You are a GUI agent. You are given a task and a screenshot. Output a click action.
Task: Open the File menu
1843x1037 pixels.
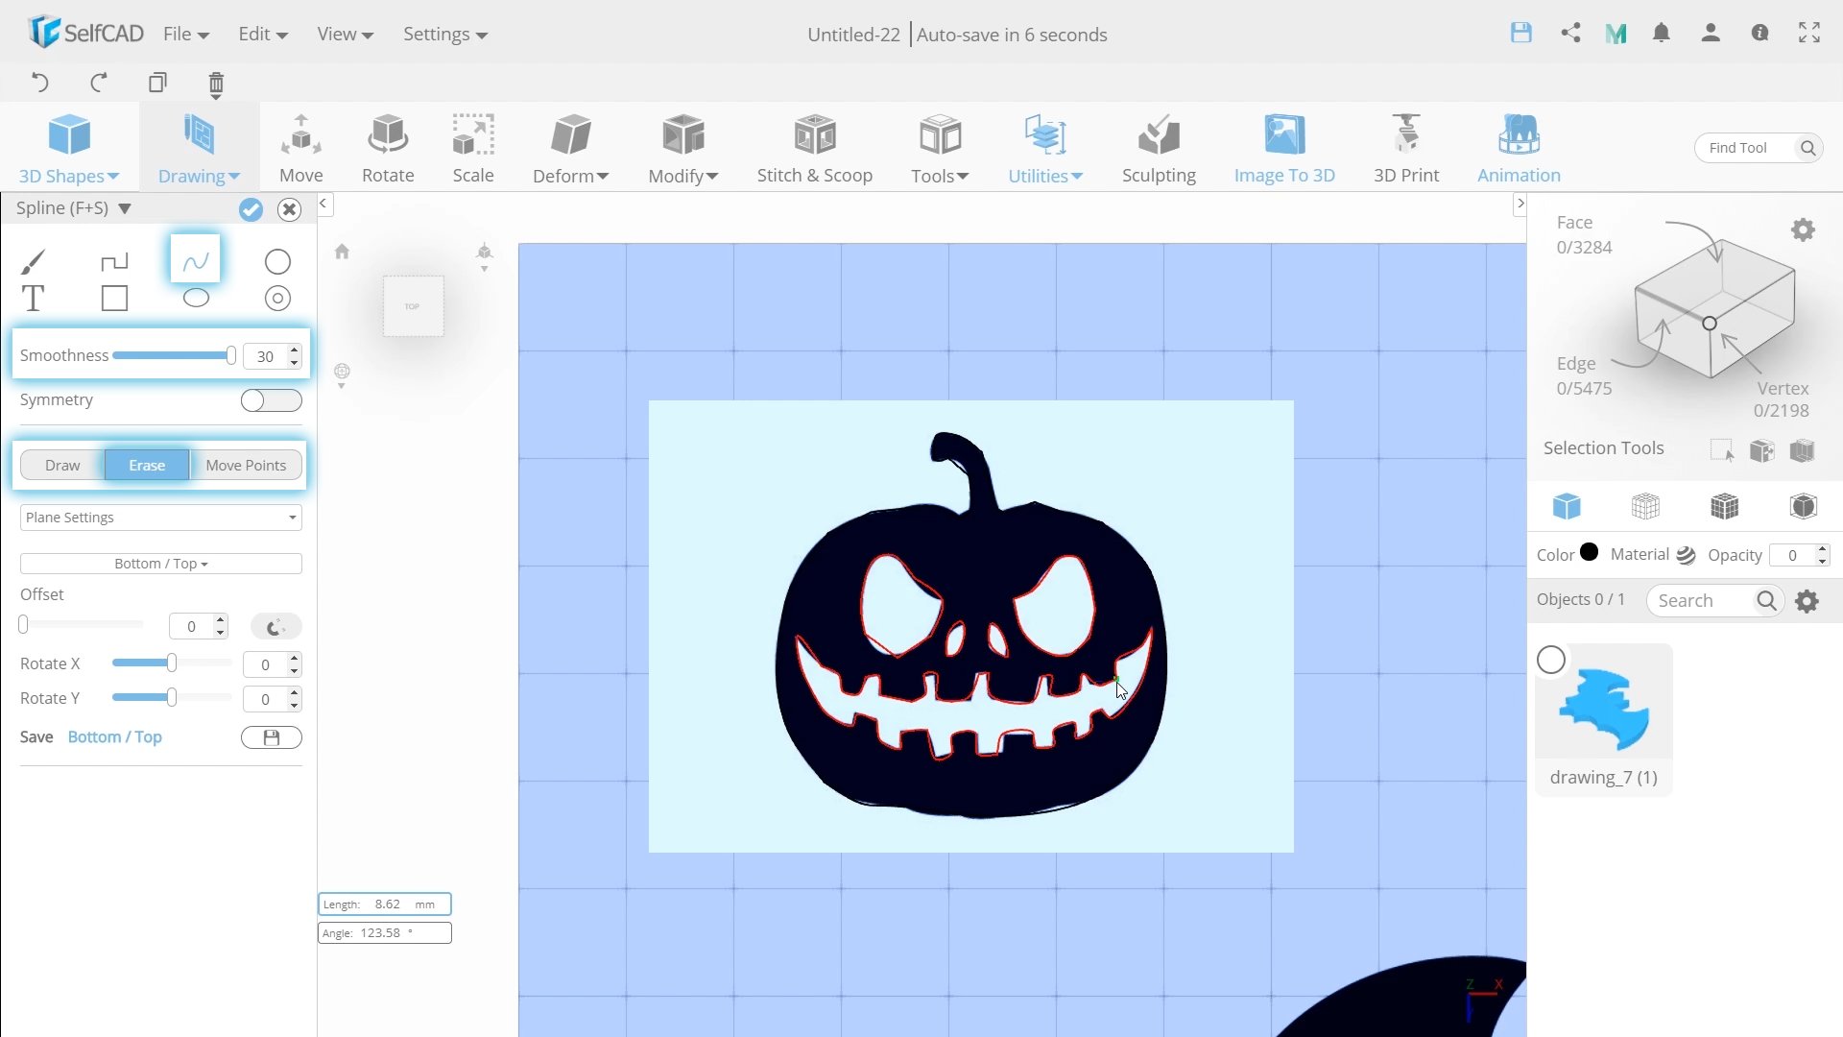pyautogui.click(x=186, y=35)
